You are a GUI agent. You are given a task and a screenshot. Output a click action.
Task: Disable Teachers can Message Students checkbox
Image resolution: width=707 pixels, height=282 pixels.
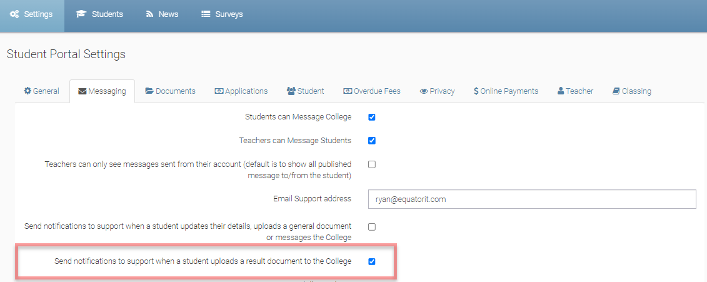pos(372,141)
